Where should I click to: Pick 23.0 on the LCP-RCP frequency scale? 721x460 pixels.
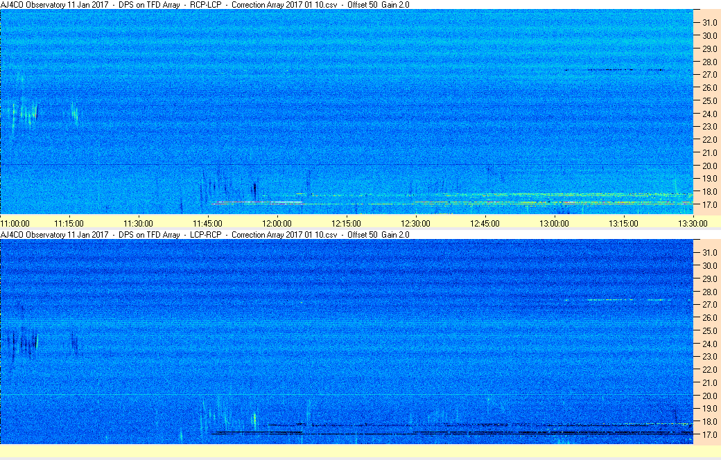(709, 356)
